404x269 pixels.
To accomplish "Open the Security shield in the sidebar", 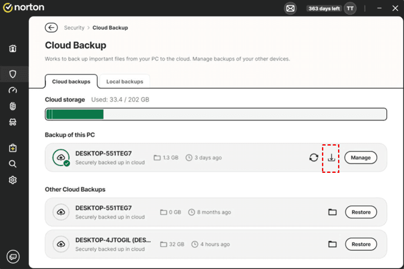I will tap(13, 74).
